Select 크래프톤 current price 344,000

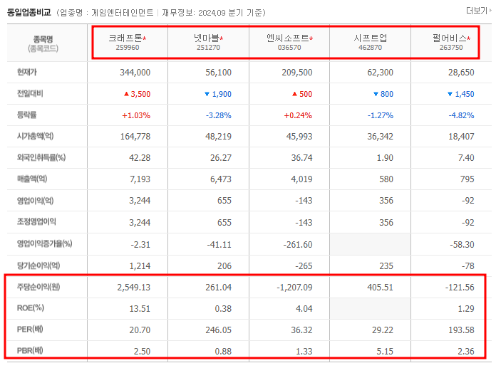[x=135, y=73]
